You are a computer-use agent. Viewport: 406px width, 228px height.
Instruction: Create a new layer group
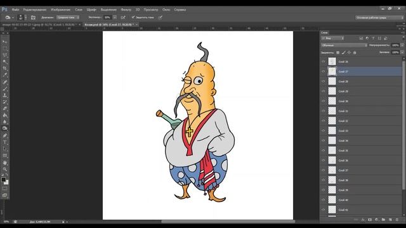(x=383, y=220)
